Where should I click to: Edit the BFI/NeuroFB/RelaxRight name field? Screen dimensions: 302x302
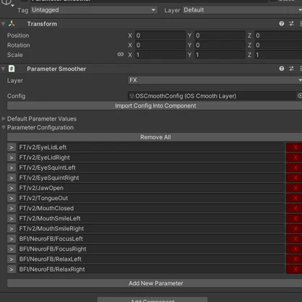tap(151, 269)
